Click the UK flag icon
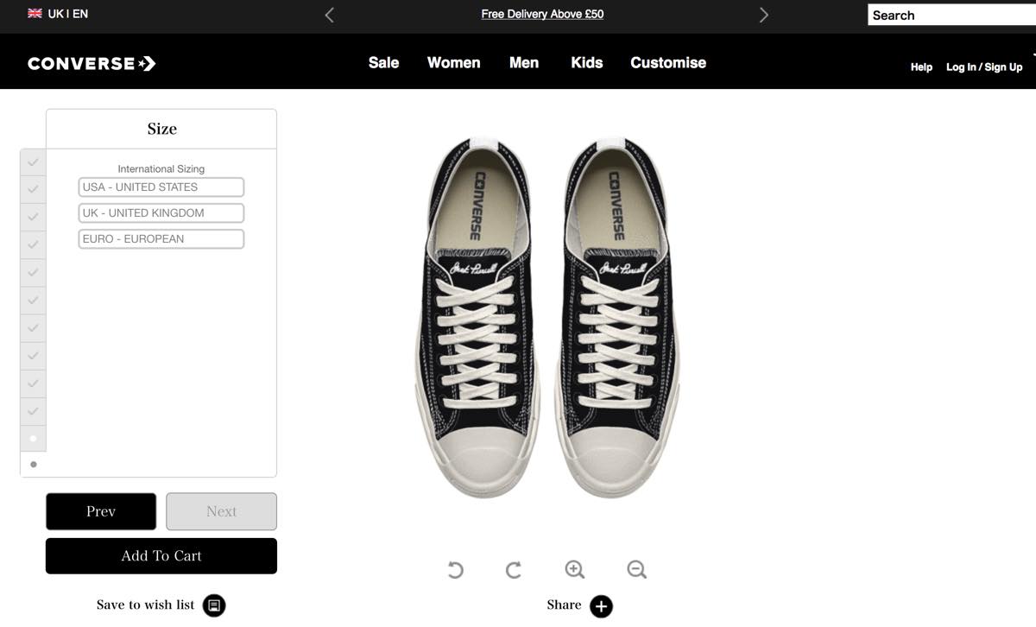 click(35, 14)
